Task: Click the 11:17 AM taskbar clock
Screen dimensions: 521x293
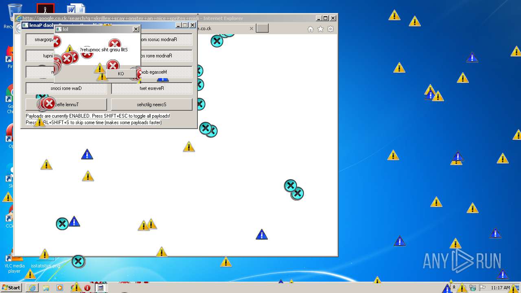Action: click(x=500, y=288)
